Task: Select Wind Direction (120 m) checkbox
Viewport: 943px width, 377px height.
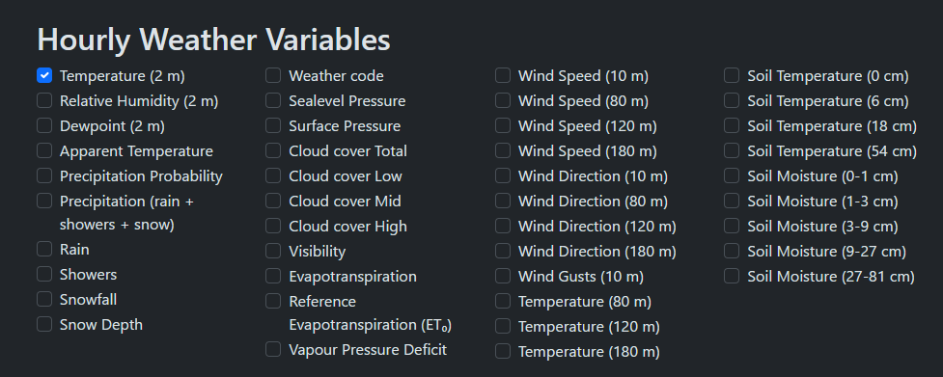Action: click(503, 226)
